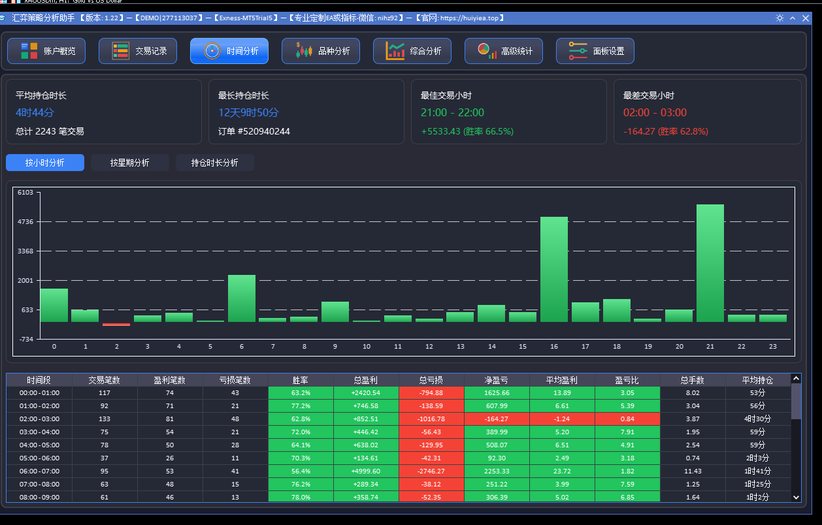The image size is (822, 525).
Task: Click the table scrollbar up arrow
Action: click(796, 378)
